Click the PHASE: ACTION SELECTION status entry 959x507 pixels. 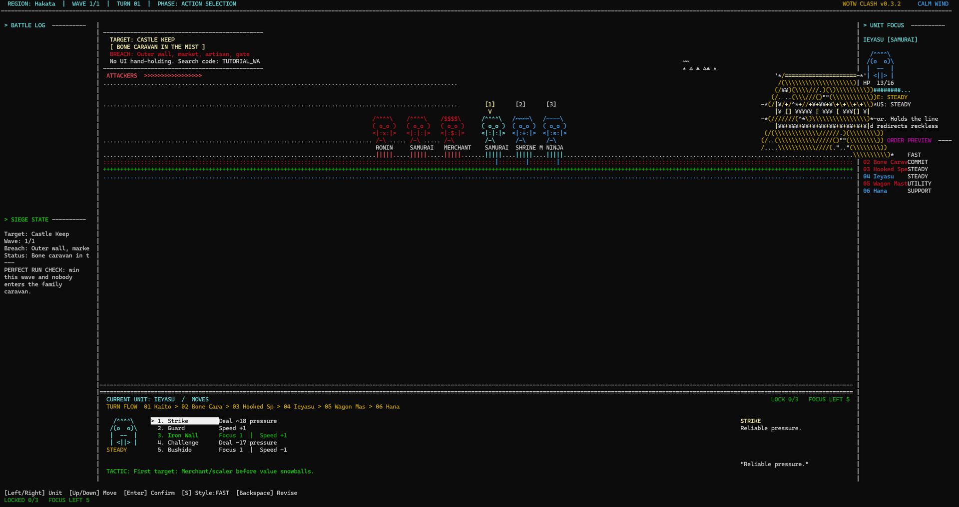click(x=197, y=4)
